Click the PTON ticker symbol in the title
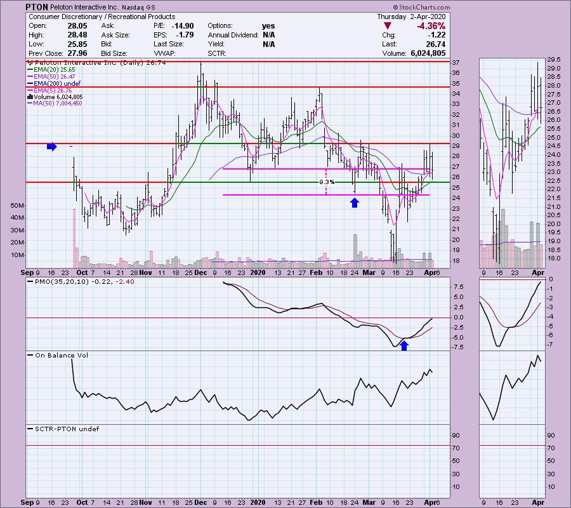The image size is (571, 508). click(37, 7)
